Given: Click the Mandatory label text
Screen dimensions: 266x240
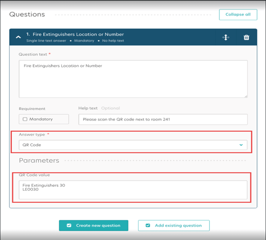Looking at the screenshot, I should click(x=41, y=119).
